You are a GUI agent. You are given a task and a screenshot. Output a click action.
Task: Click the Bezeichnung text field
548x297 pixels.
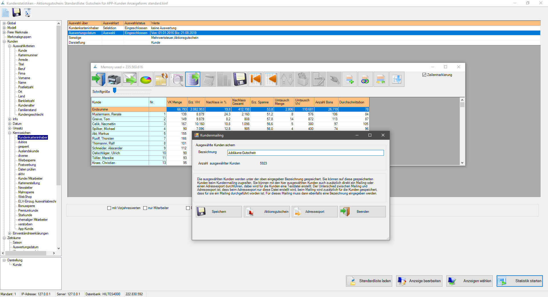[x=305, y=153]
